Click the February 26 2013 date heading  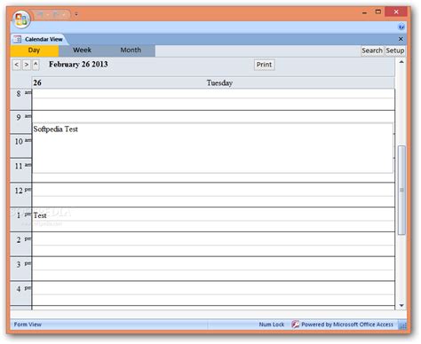[x=78, y=64]
